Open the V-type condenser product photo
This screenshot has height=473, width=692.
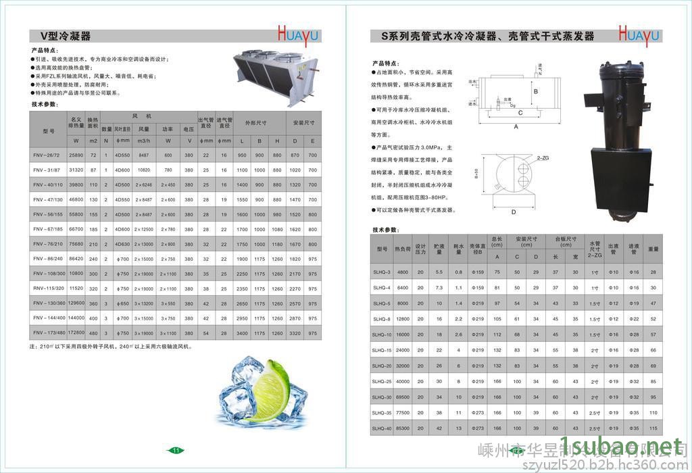pos(276,78)
